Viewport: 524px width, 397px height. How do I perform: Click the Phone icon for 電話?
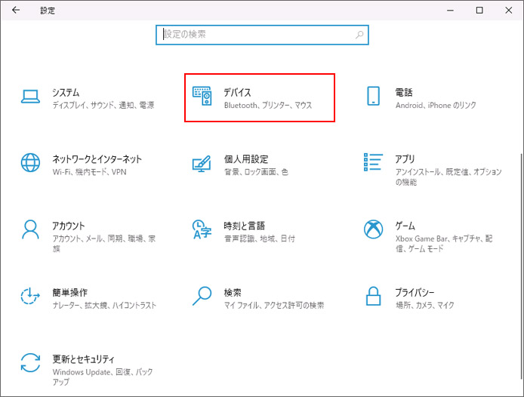[373, 96]
